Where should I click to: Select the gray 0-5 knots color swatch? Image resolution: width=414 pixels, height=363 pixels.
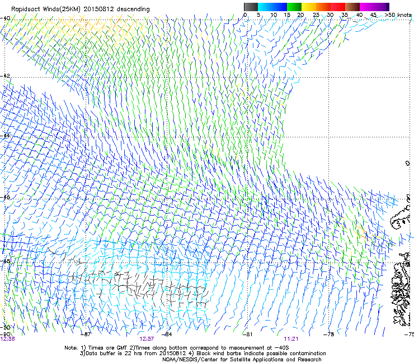coord(251,7)
